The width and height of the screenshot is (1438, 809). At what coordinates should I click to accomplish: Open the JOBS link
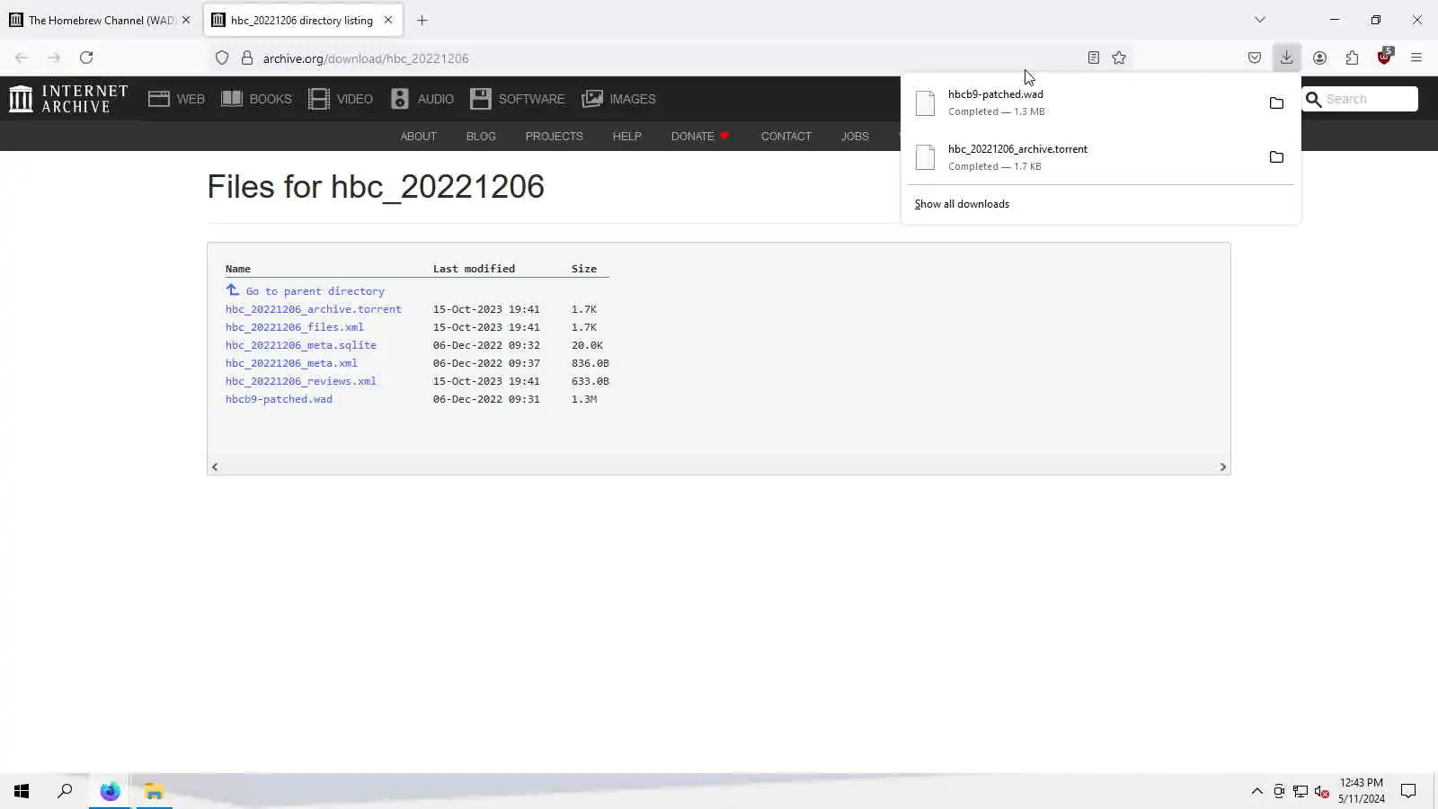(855, 137)
